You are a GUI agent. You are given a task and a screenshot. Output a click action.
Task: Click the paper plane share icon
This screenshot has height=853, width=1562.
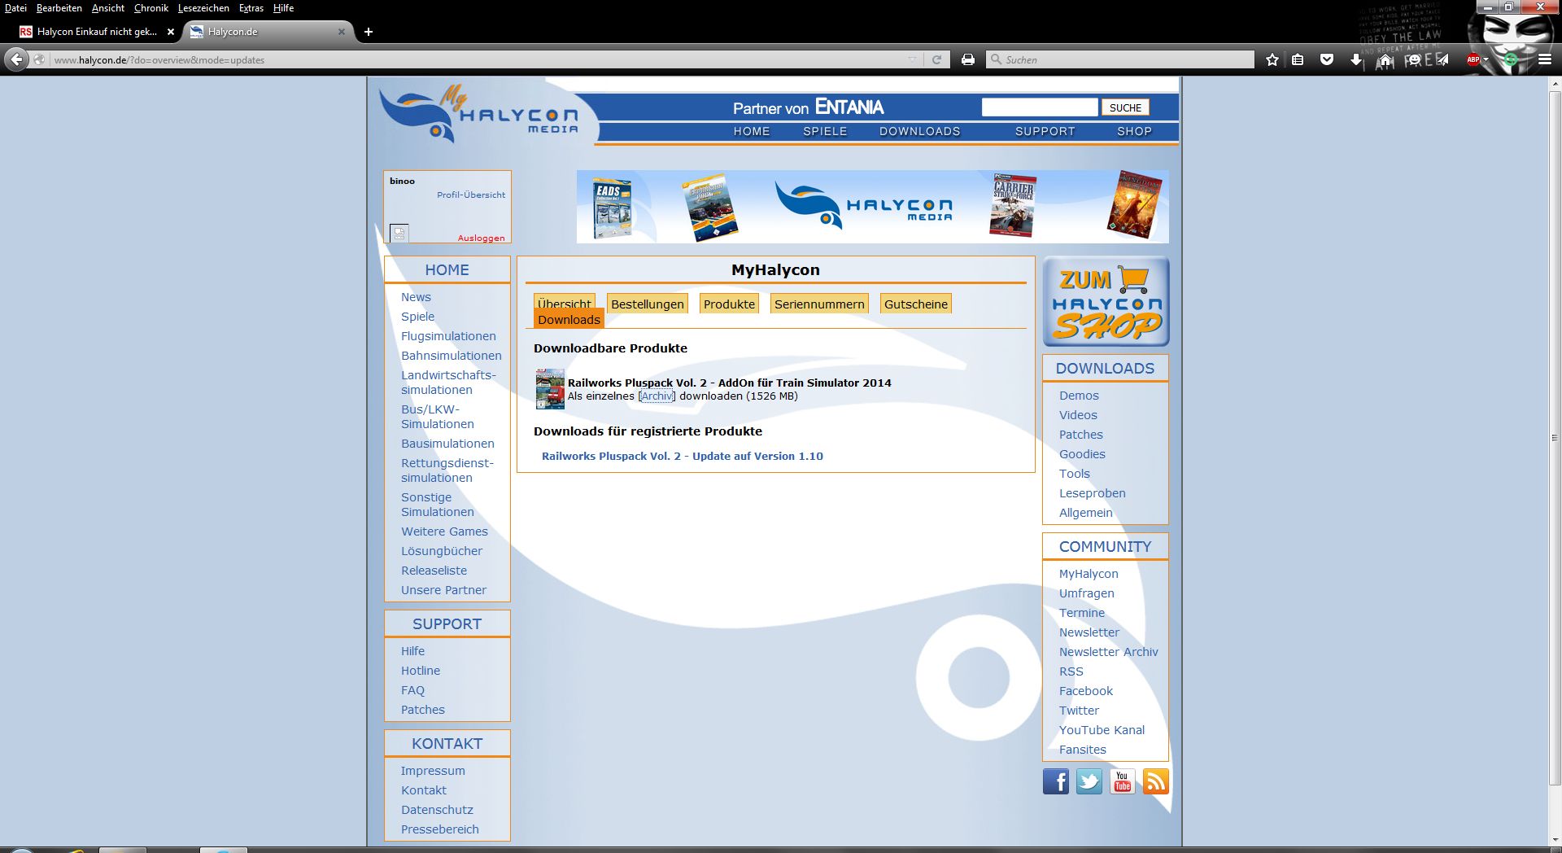(1442, 59)
